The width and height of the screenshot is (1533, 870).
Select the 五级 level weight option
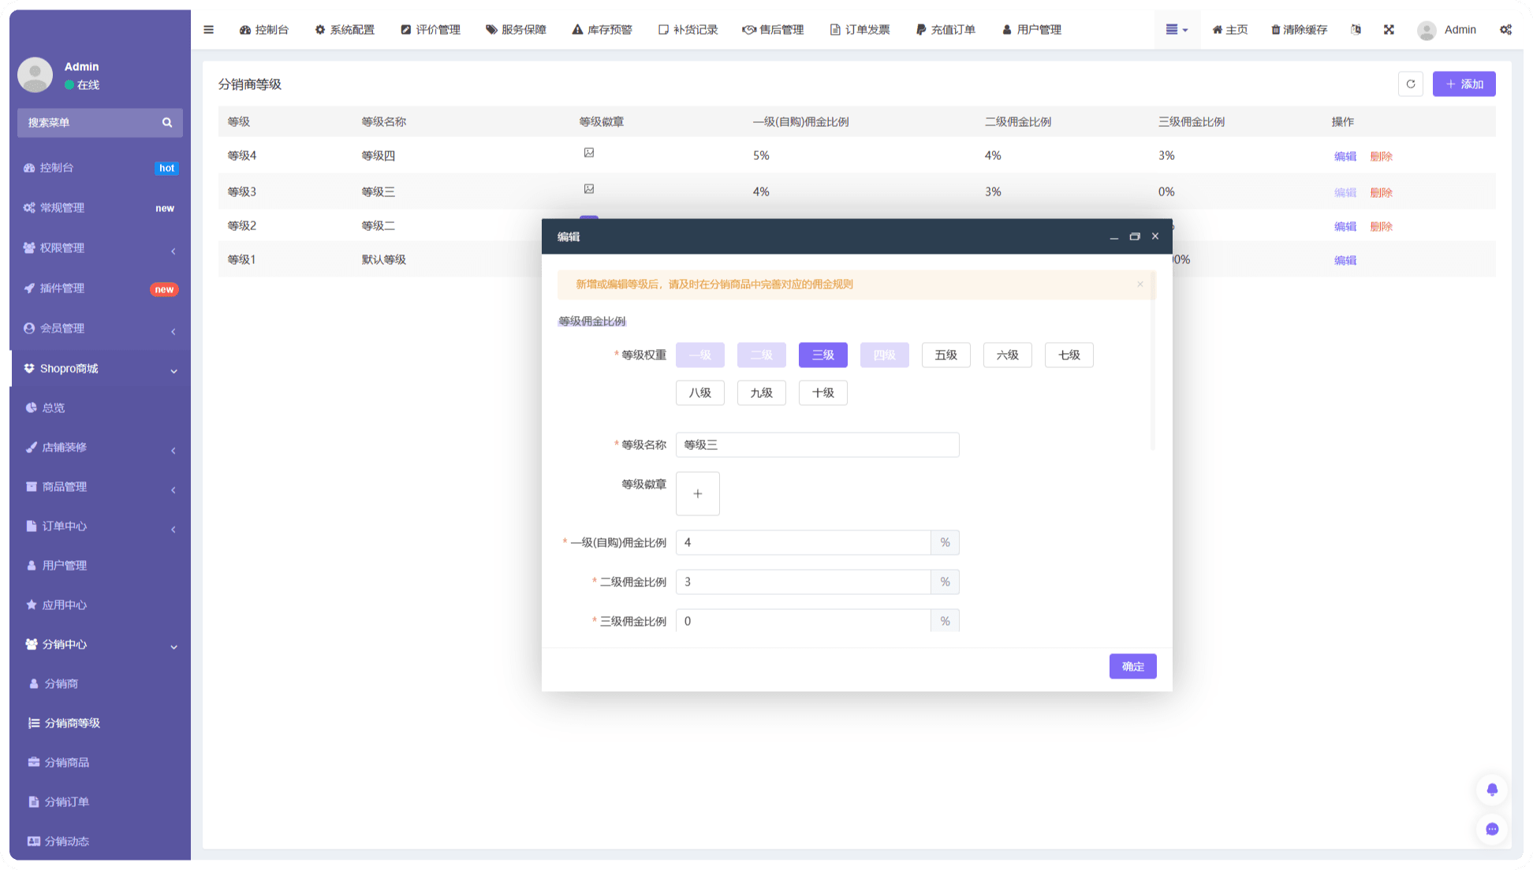(x=946, y=355)
